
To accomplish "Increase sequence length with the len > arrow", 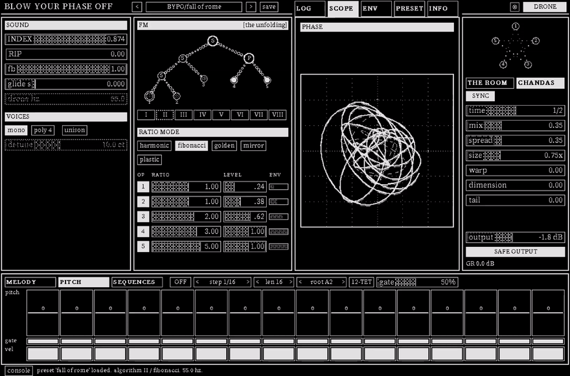I will pyautogui.click(x=291, y=282).
